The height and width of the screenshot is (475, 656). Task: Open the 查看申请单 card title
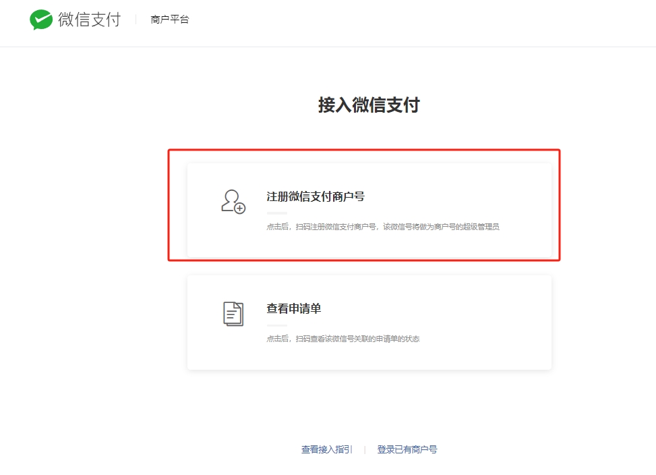pyautogui.click(x=293, y=308)
